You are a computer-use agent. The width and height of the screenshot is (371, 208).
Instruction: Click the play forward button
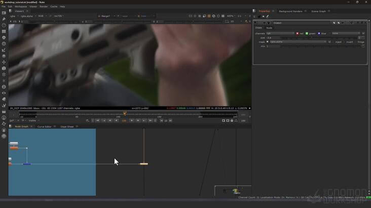tap(132, 121)
